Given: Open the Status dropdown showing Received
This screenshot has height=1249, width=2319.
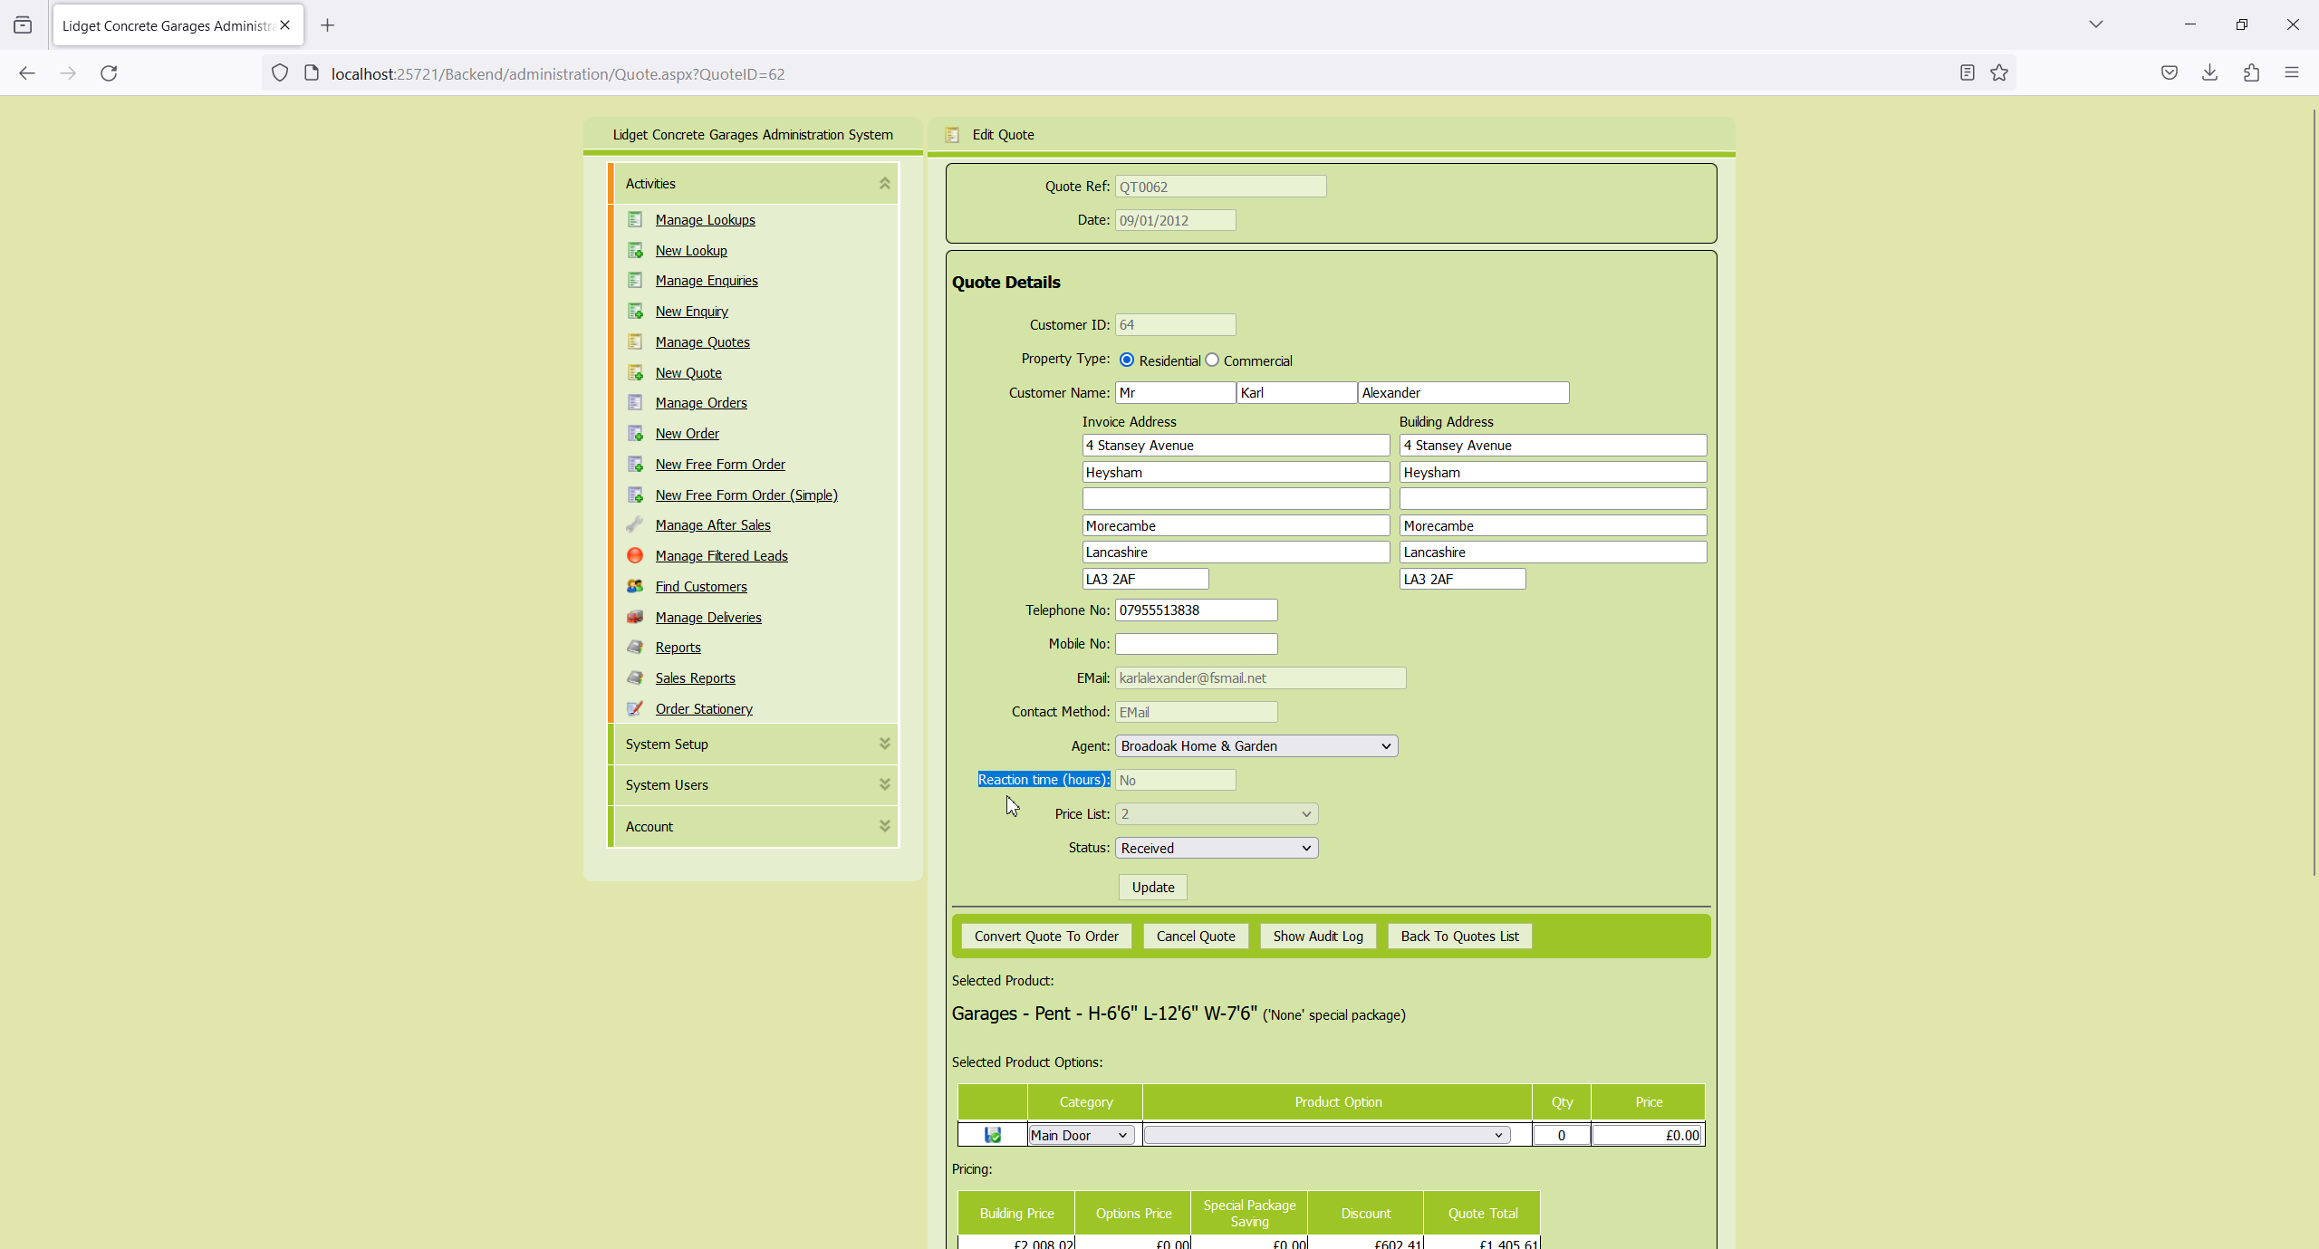Looking at the screenshot, I should [1216, 848].
